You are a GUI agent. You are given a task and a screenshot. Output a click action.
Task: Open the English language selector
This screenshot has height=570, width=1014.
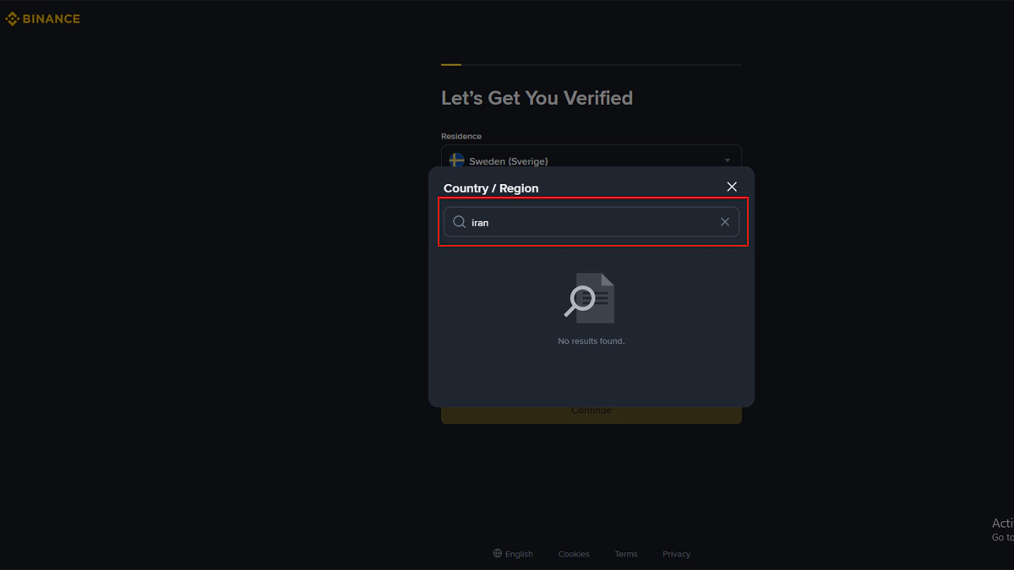[519, 554]
